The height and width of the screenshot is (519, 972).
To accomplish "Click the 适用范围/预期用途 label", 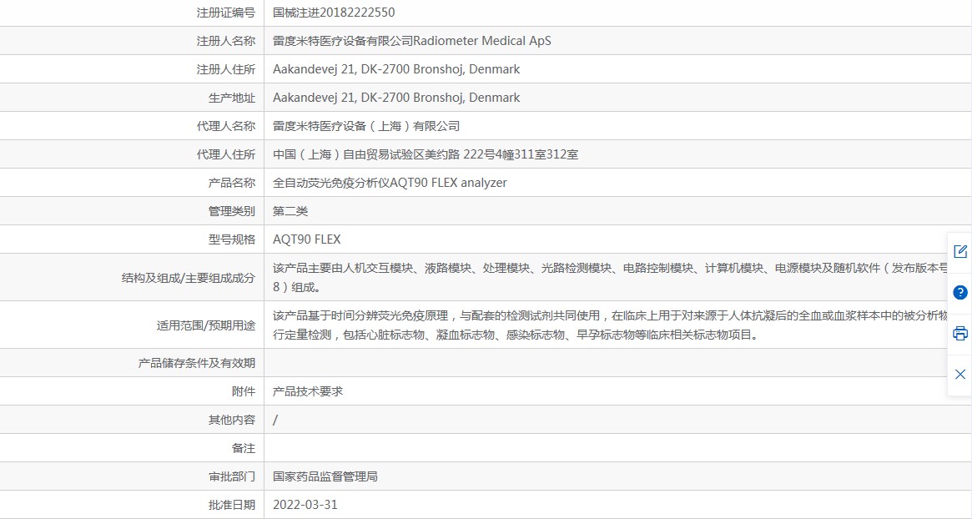I will pyautogui.click(x=206, y=325).
